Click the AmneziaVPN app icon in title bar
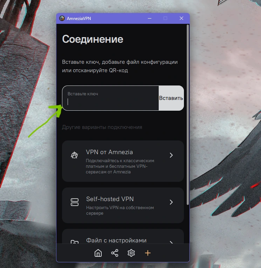 coord(62,19)
